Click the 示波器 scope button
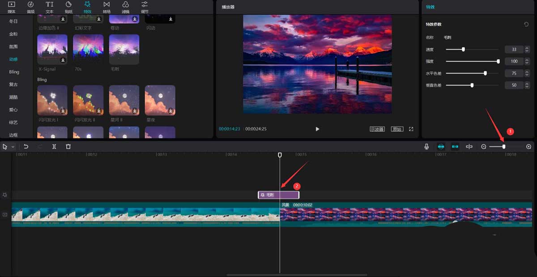Screen dimensions: 537x277 coord(377,129)
